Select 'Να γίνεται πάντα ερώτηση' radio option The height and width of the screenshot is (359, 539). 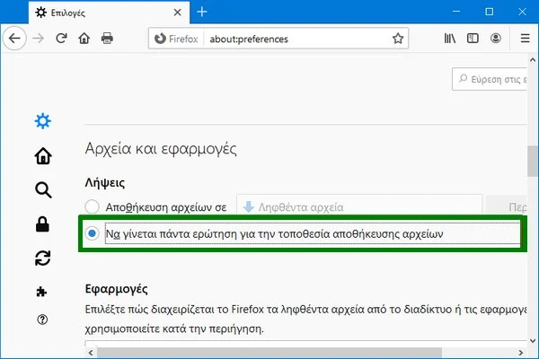pos(93,233)
